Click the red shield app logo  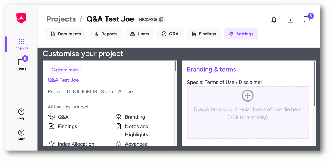[21, 18]
